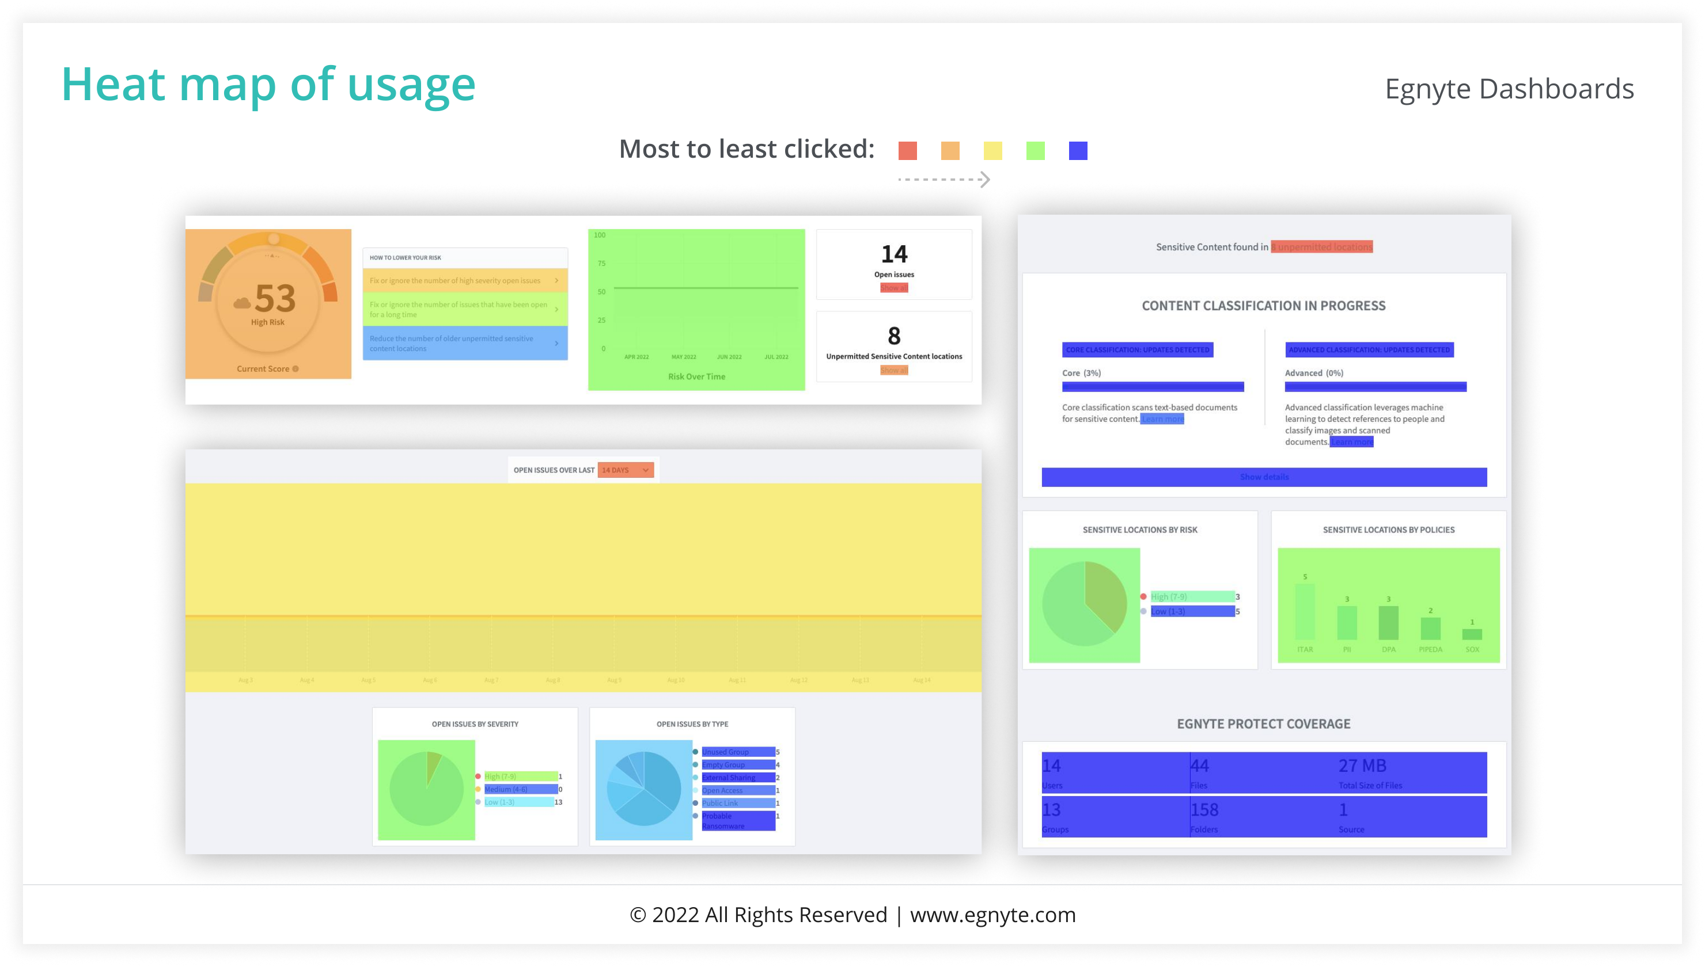Click the info icon beside Current Score
Screen dimensions: 1705x967
pos(295,368)
